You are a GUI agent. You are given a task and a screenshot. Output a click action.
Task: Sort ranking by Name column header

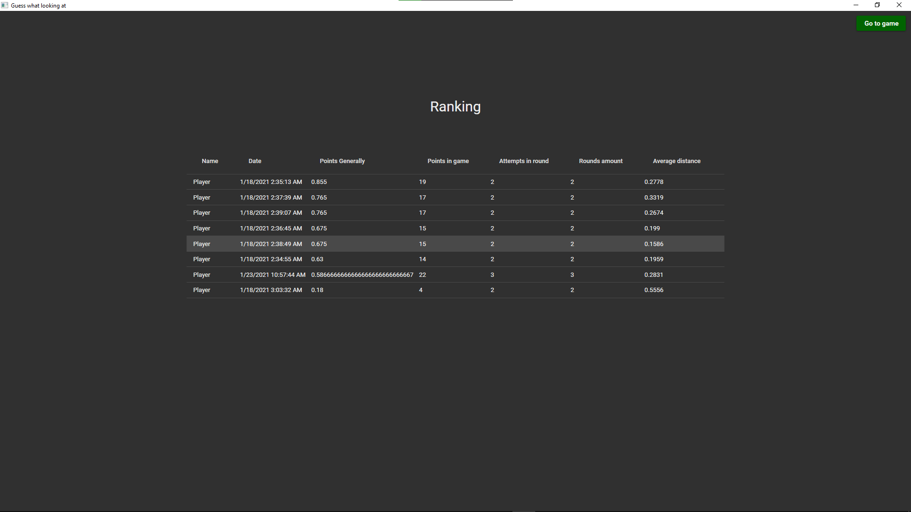(210, 161)
